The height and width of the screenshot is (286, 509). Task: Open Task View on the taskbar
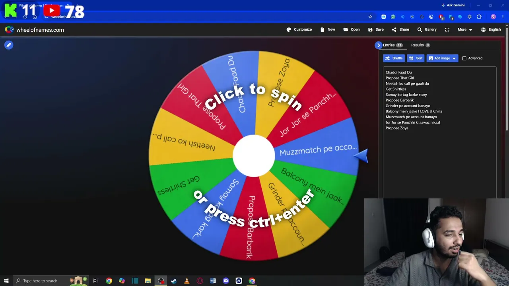point(95,281)
